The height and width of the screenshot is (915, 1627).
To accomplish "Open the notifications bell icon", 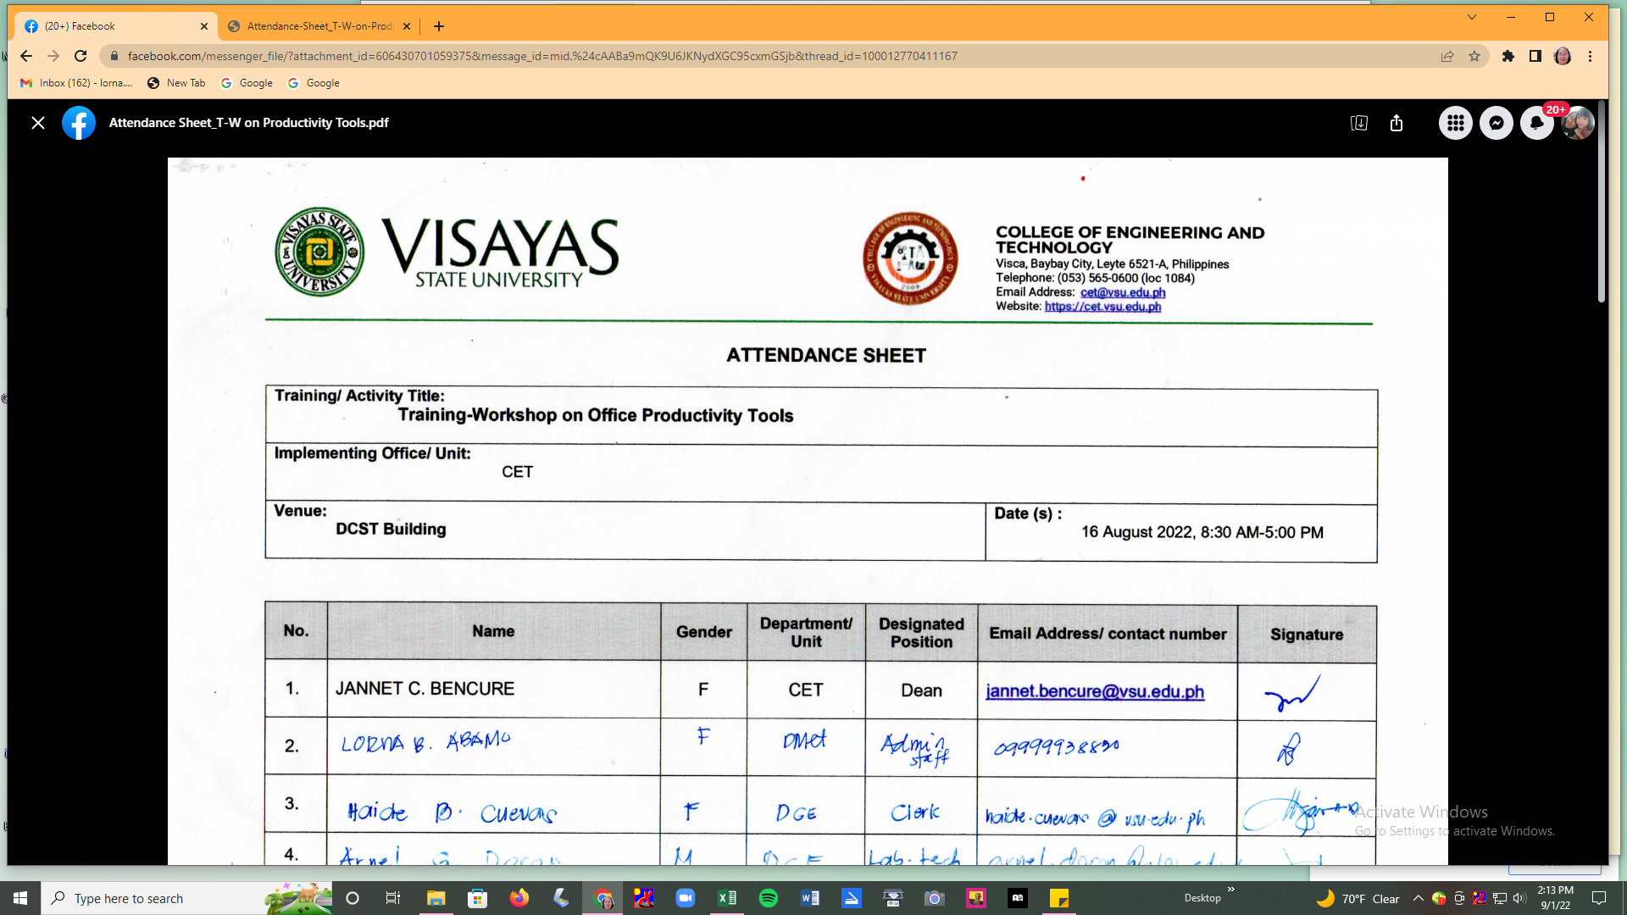I will point(1536,124).
